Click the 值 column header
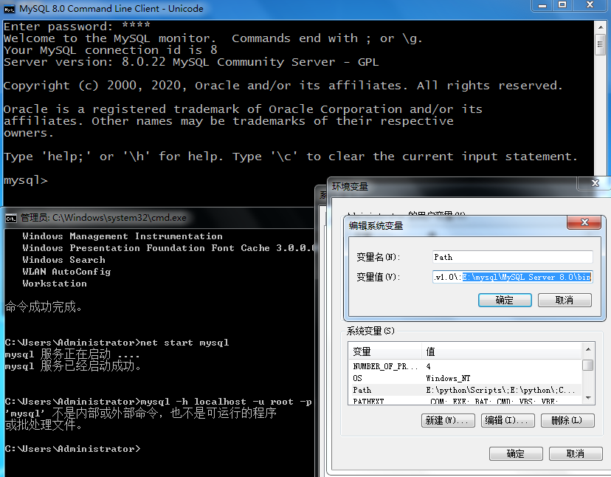Viewport: 611px width, 477px height. click(x=502, y=351)
